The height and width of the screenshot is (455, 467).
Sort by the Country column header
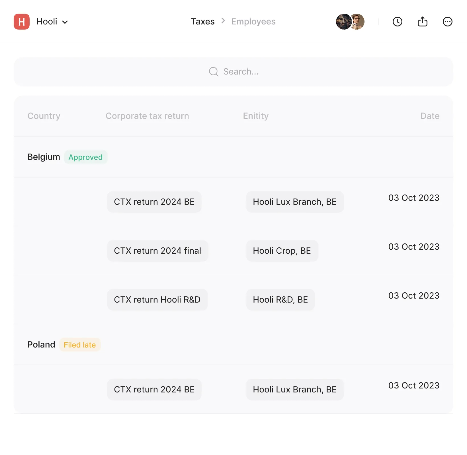pos(44,116)
